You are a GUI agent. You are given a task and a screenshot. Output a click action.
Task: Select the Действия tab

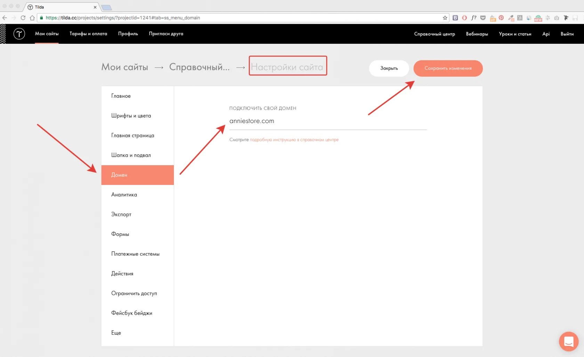[x=138, y=274]
